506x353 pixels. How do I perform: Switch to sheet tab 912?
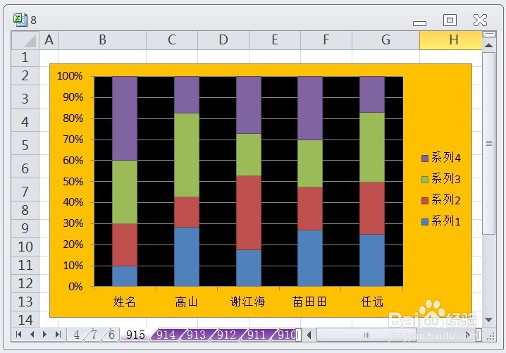tap(226, 335)
